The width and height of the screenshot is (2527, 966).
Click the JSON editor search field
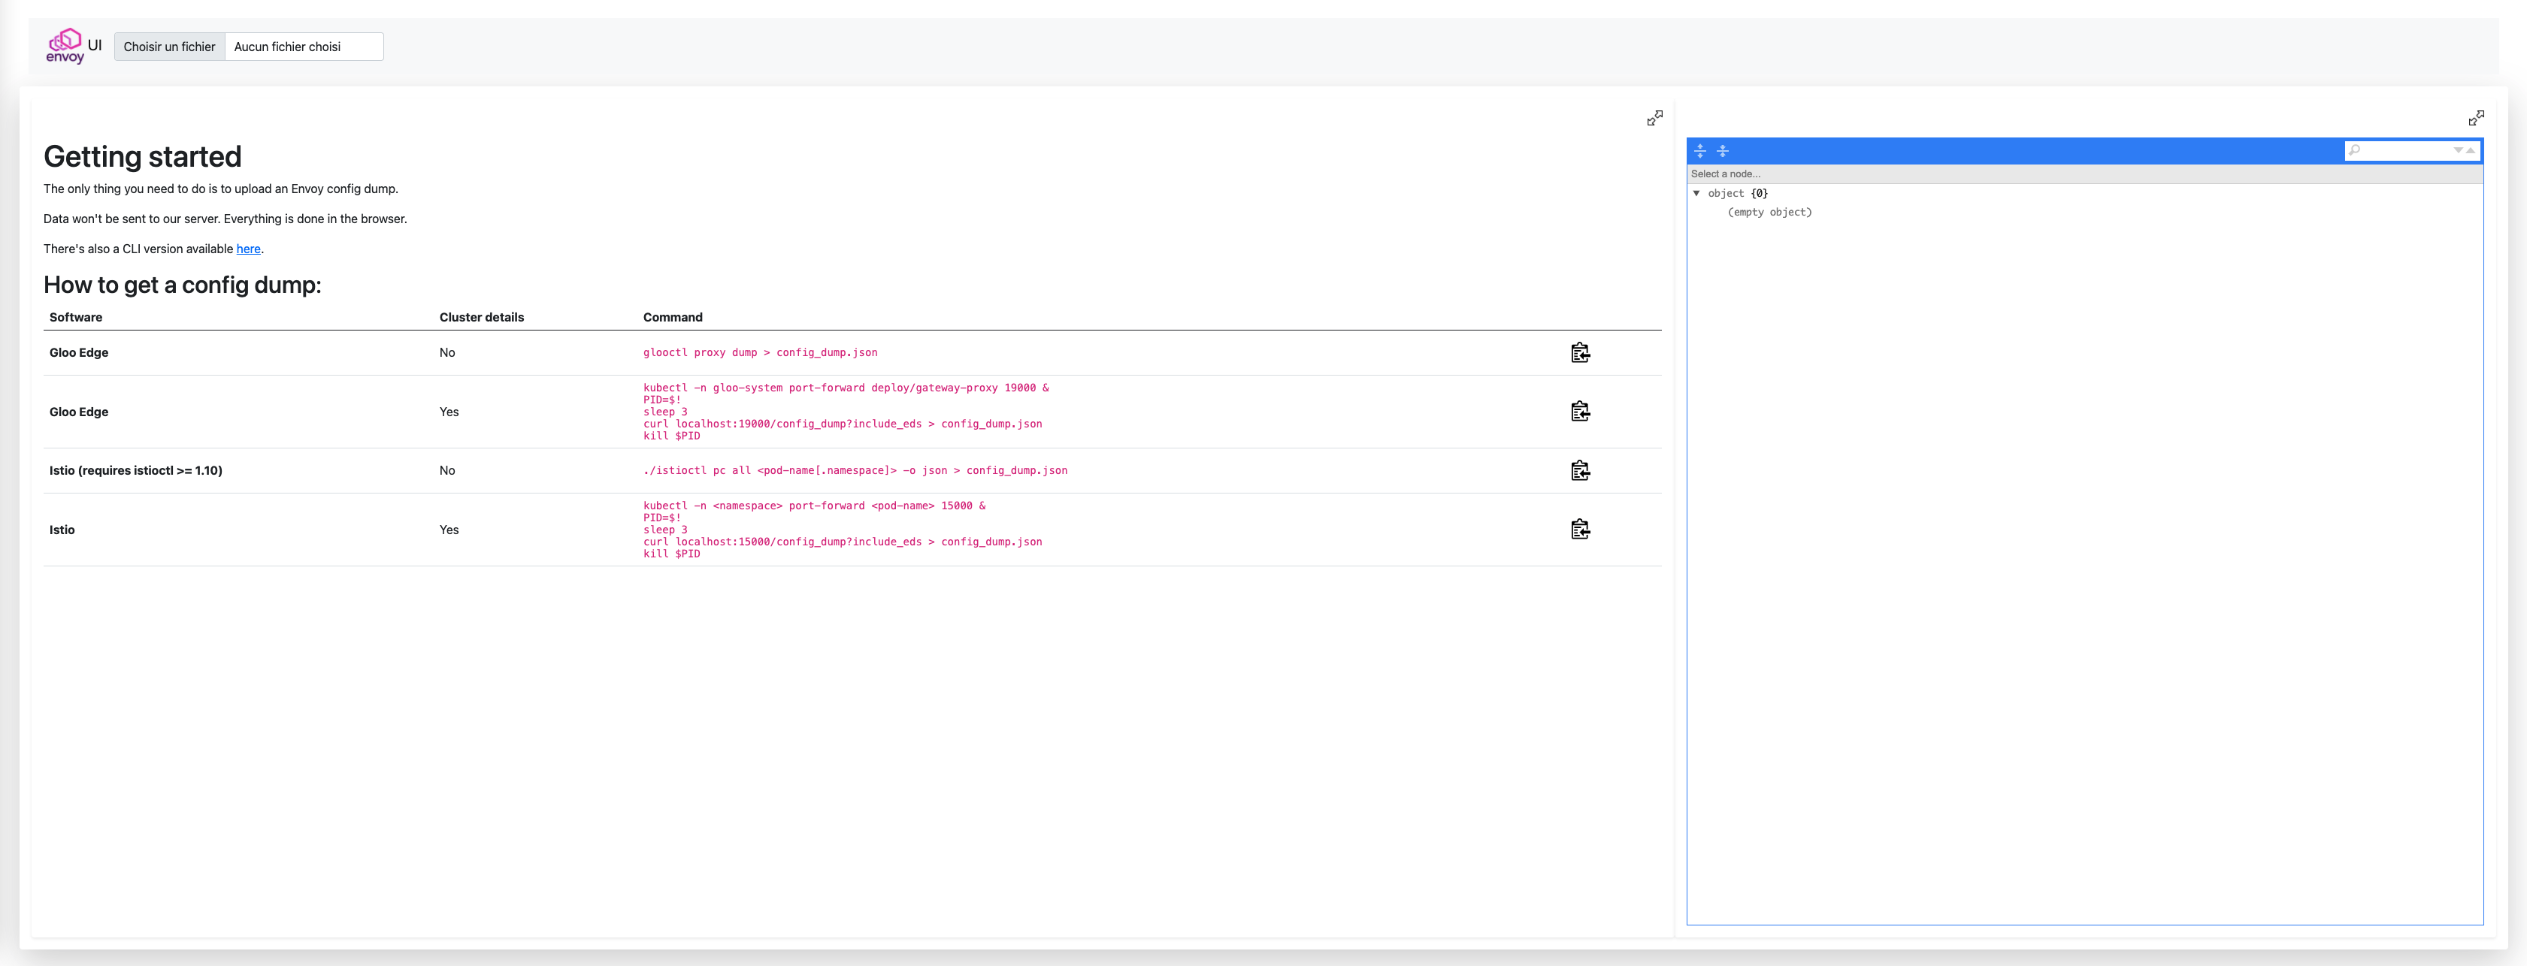[x=2404, y=151]
